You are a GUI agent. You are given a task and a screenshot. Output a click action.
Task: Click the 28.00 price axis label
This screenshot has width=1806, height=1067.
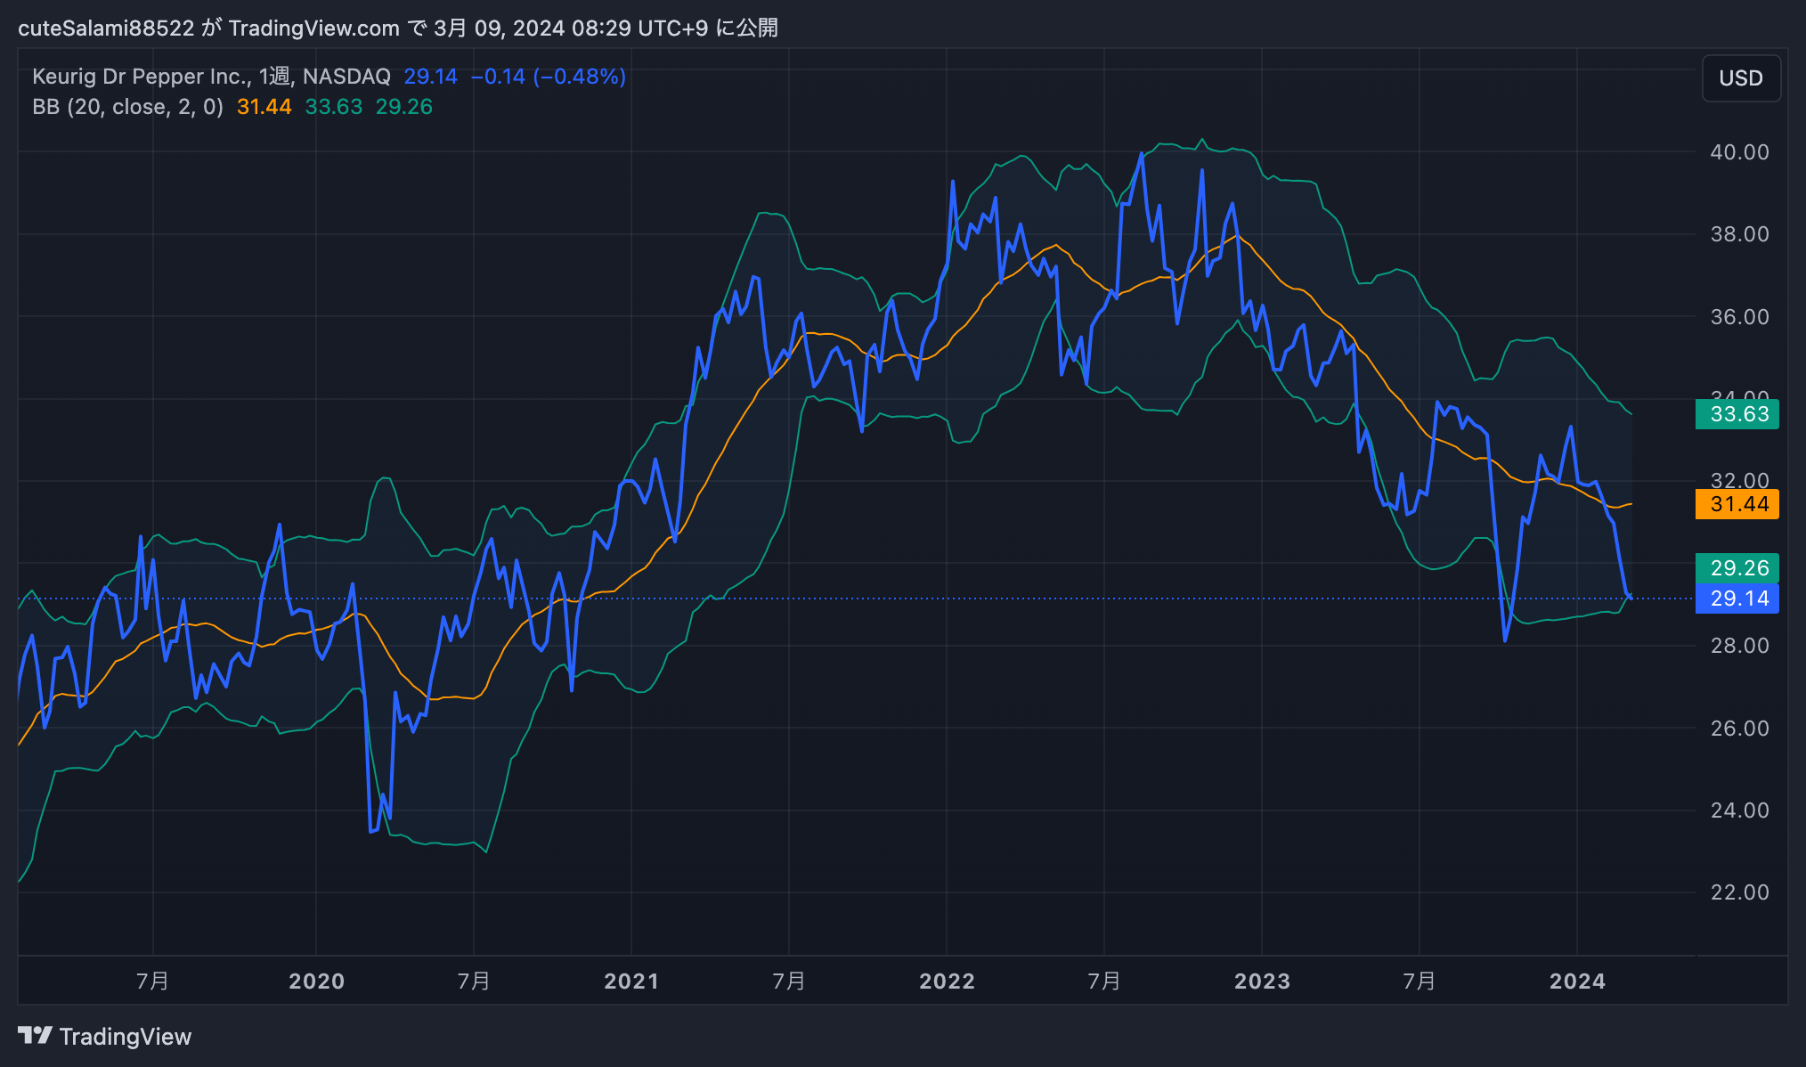tap(1740, 646)
